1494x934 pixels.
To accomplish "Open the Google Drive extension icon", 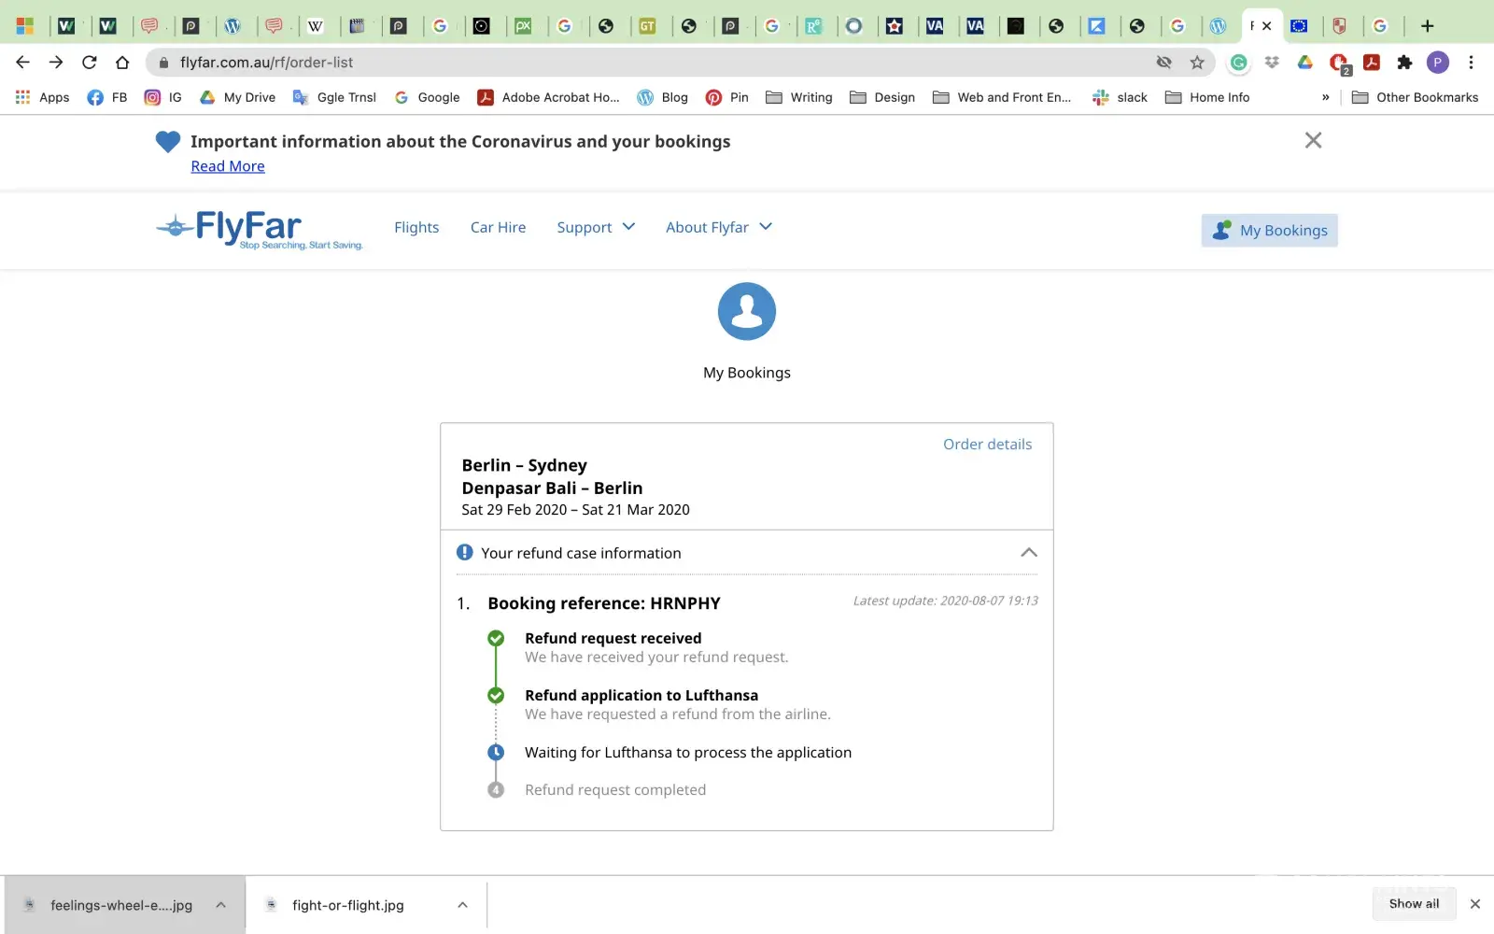I will pos(1305,63).
